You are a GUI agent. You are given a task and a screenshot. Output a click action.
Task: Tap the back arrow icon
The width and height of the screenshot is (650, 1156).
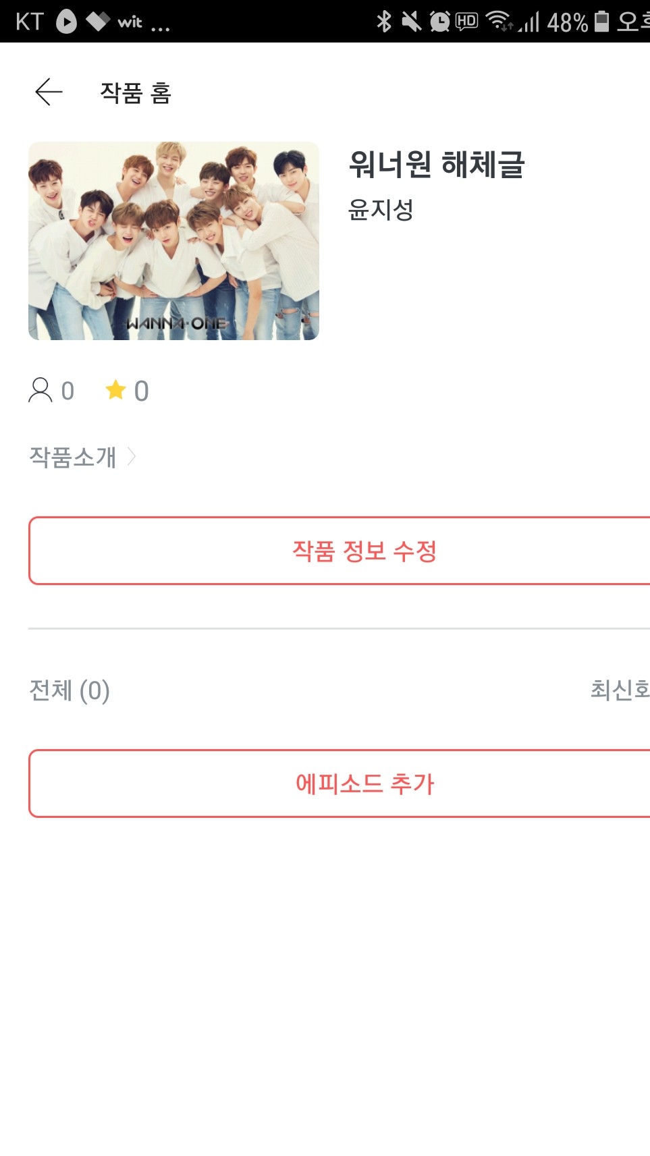point(49,92)
